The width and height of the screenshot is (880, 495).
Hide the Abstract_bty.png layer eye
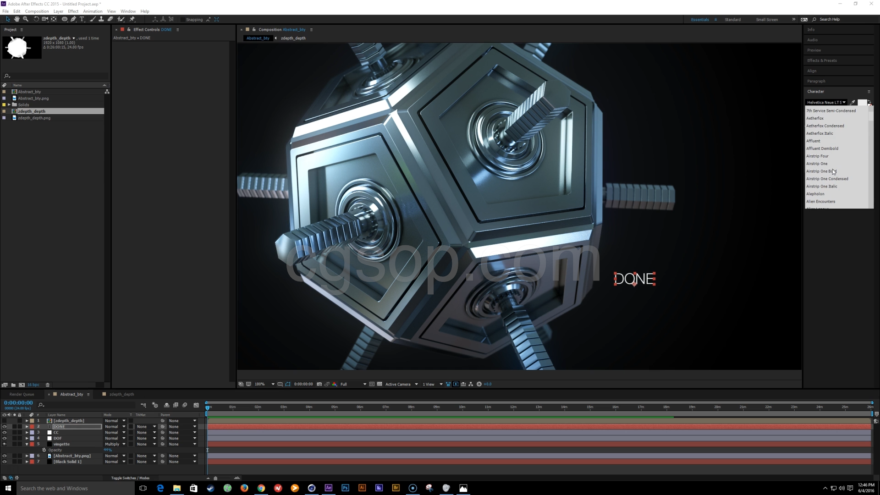tap(5, 456)
